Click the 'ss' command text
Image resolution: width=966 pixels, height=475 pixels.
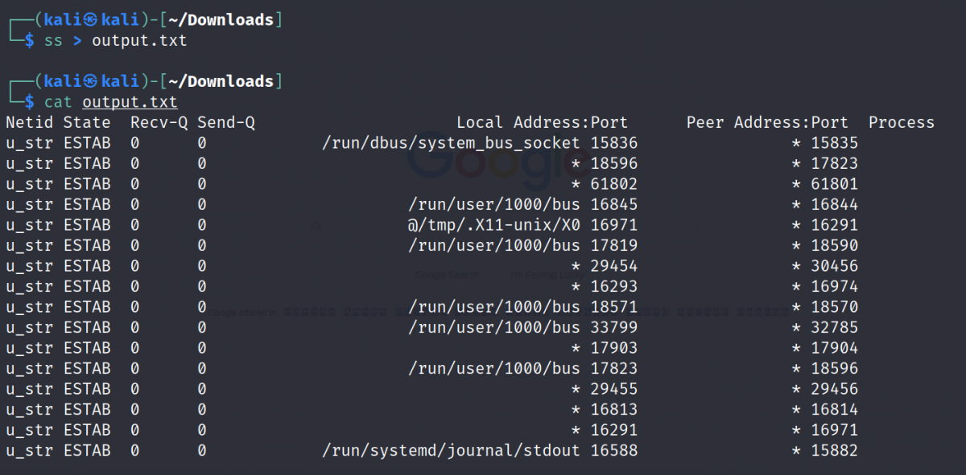[x=53, y=40]
